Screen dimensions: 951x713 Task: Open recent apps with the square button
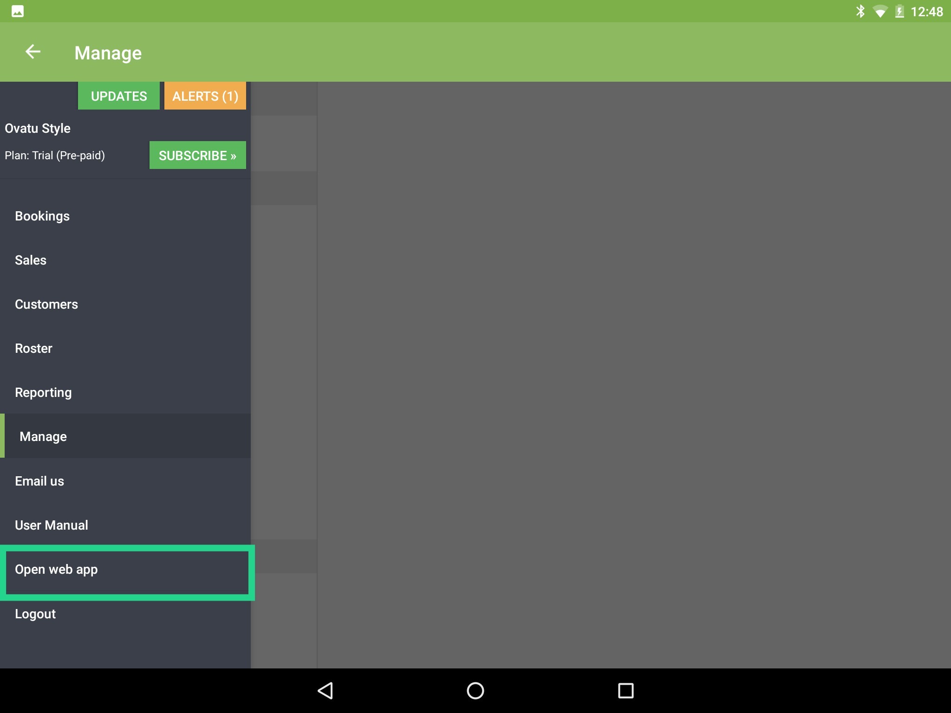point(625,690)
